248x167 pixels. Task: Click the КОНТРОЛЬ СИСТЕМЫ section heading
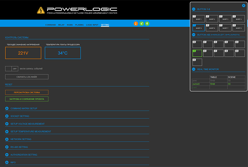click(17, 37)
